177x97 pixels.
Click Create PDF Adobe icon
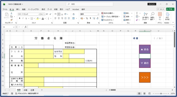(167, 16)
